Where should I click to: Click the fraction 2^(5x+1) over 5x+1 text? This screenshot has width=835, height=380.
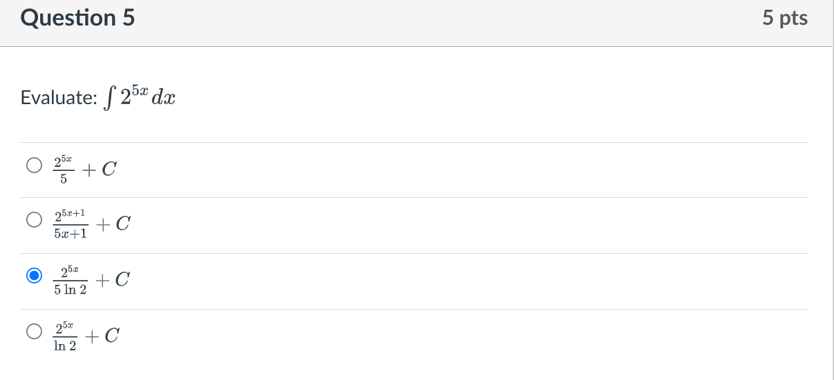point(71,225)
